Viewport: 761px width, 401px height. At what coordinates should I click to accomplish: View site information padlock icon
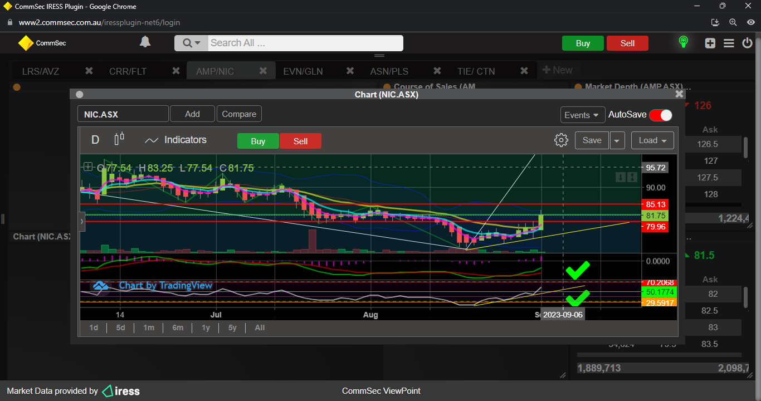point(9,22)
